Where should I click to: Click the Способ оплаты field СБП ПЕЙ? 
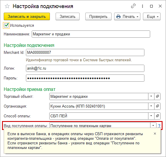point(99,116)
